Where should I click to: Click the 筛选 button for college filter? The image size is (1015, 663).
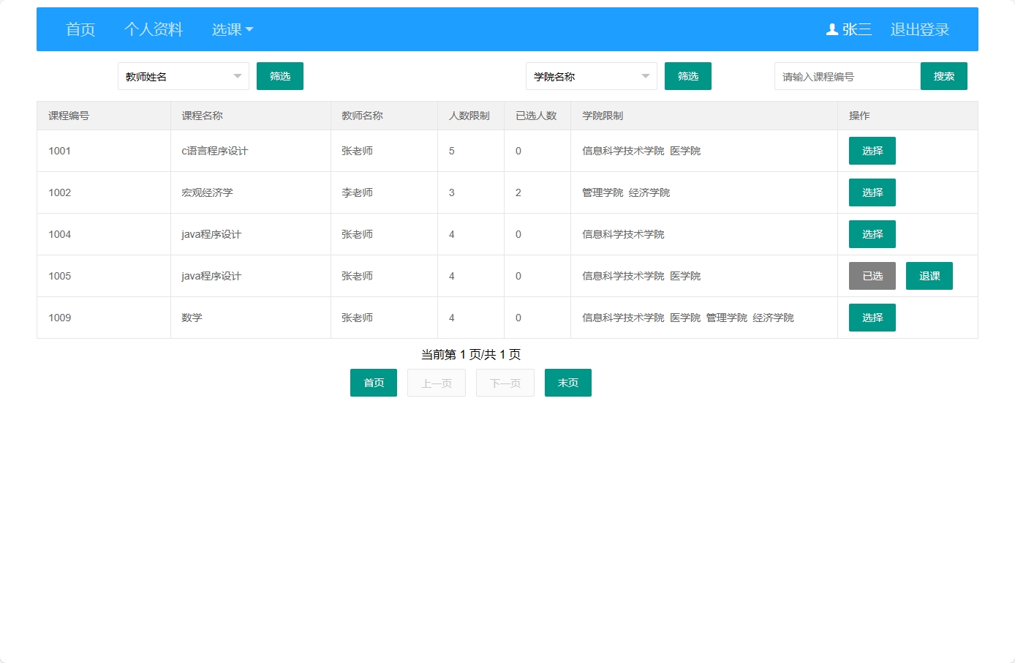coord(687,76)
